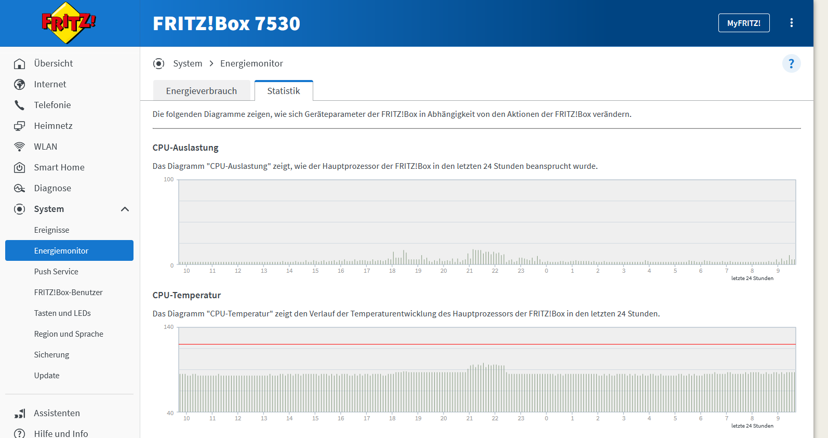
Task: Collapse the System menu chevron
Action: 125,209
